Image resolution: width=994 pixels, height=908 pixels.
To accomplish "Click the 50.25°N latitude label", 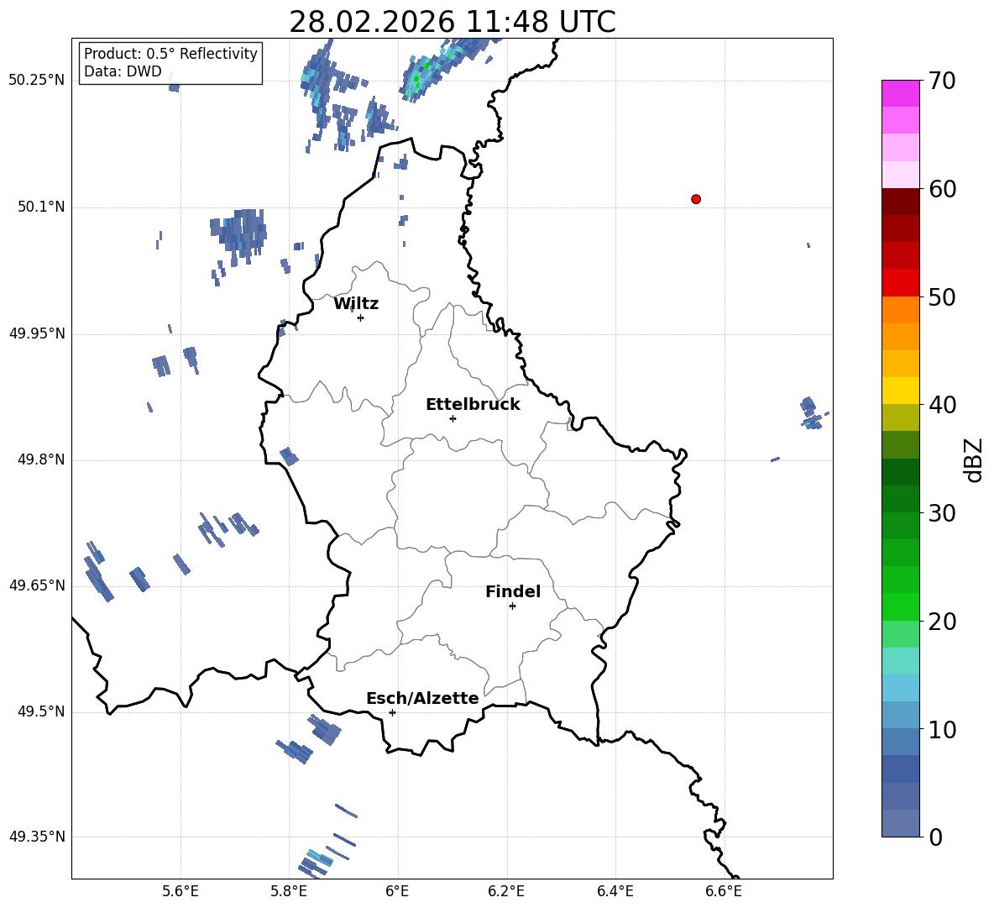I will click(x=37, y=81).
